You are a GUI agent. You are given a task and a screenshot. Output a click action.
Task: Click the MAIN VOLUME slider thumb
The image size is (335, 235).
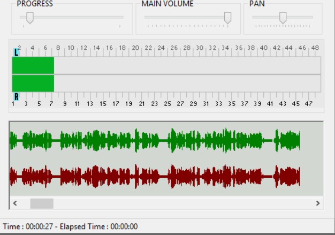[228, 18]
